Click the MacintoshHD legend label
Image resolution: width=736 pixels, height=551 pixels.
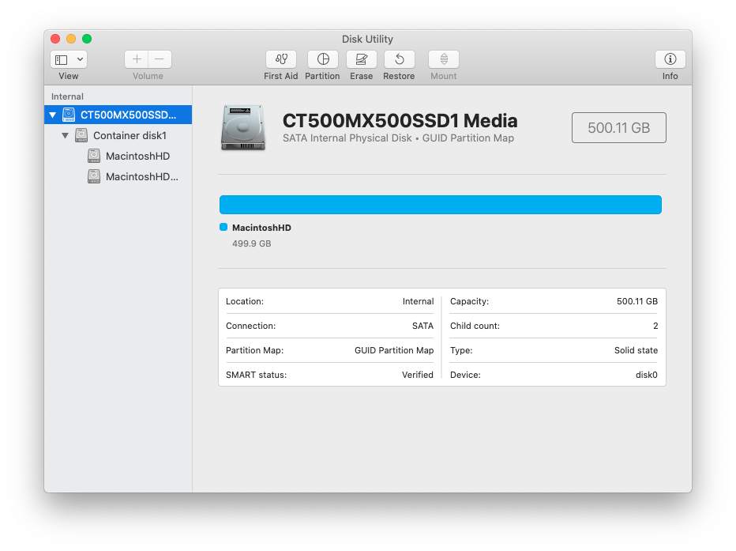261,228
